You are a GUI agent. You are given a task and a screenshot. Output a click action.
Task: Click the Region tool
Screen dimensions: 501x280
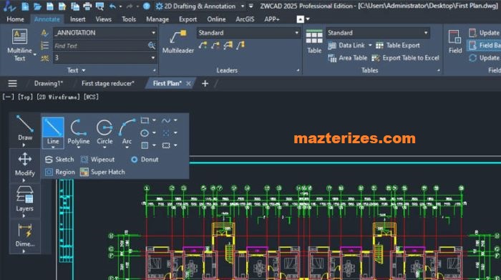coord(59,172)
